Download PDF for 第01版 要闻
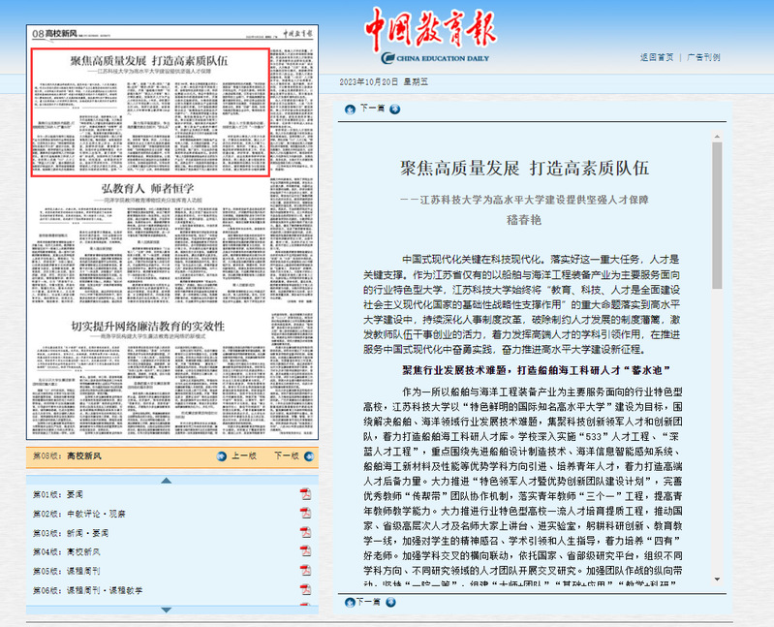 click(x=305, y=493)
